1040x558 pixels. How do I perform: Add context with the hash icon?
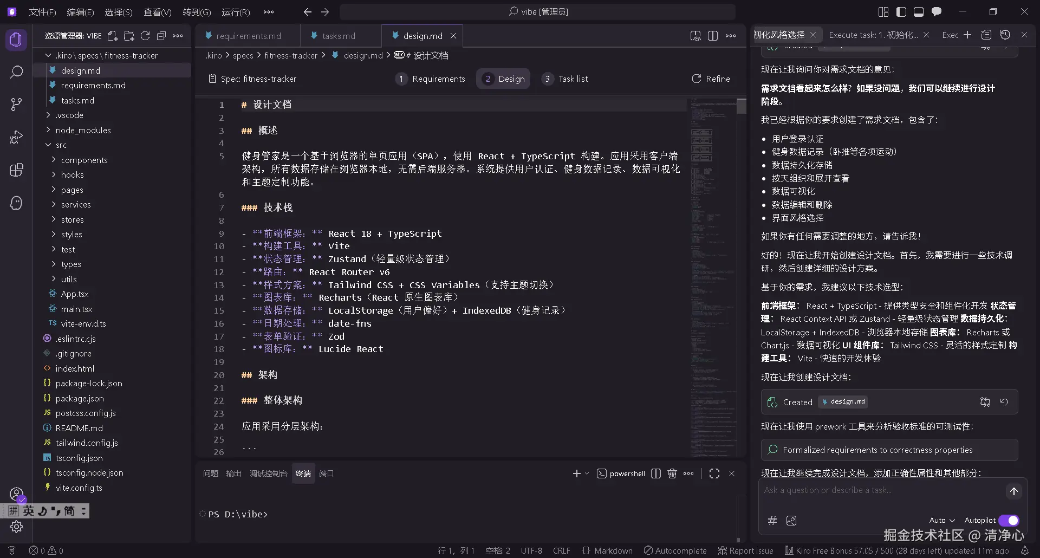pos(772,521)
